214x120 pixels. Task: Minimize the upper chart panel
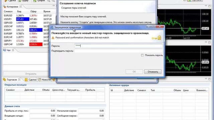(x=206, y=6)
